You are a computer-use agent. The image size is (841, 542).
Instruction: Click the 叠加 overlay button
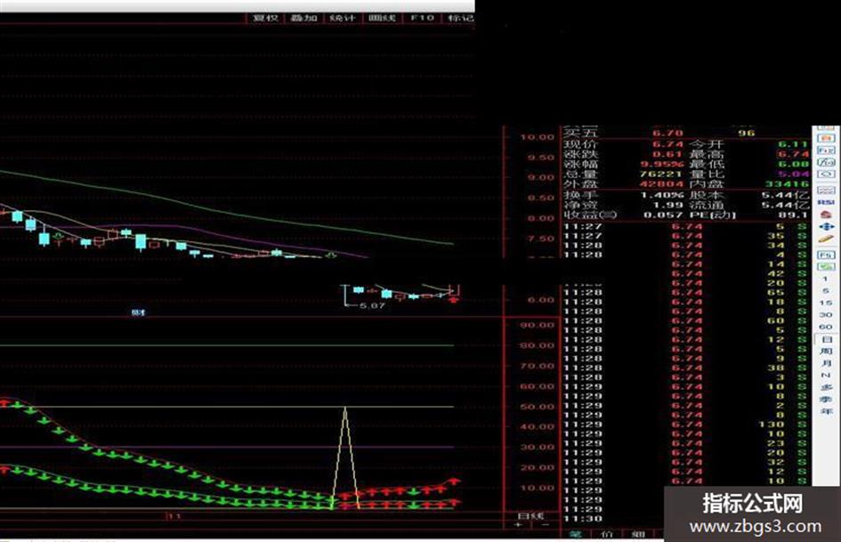point(304,18)
